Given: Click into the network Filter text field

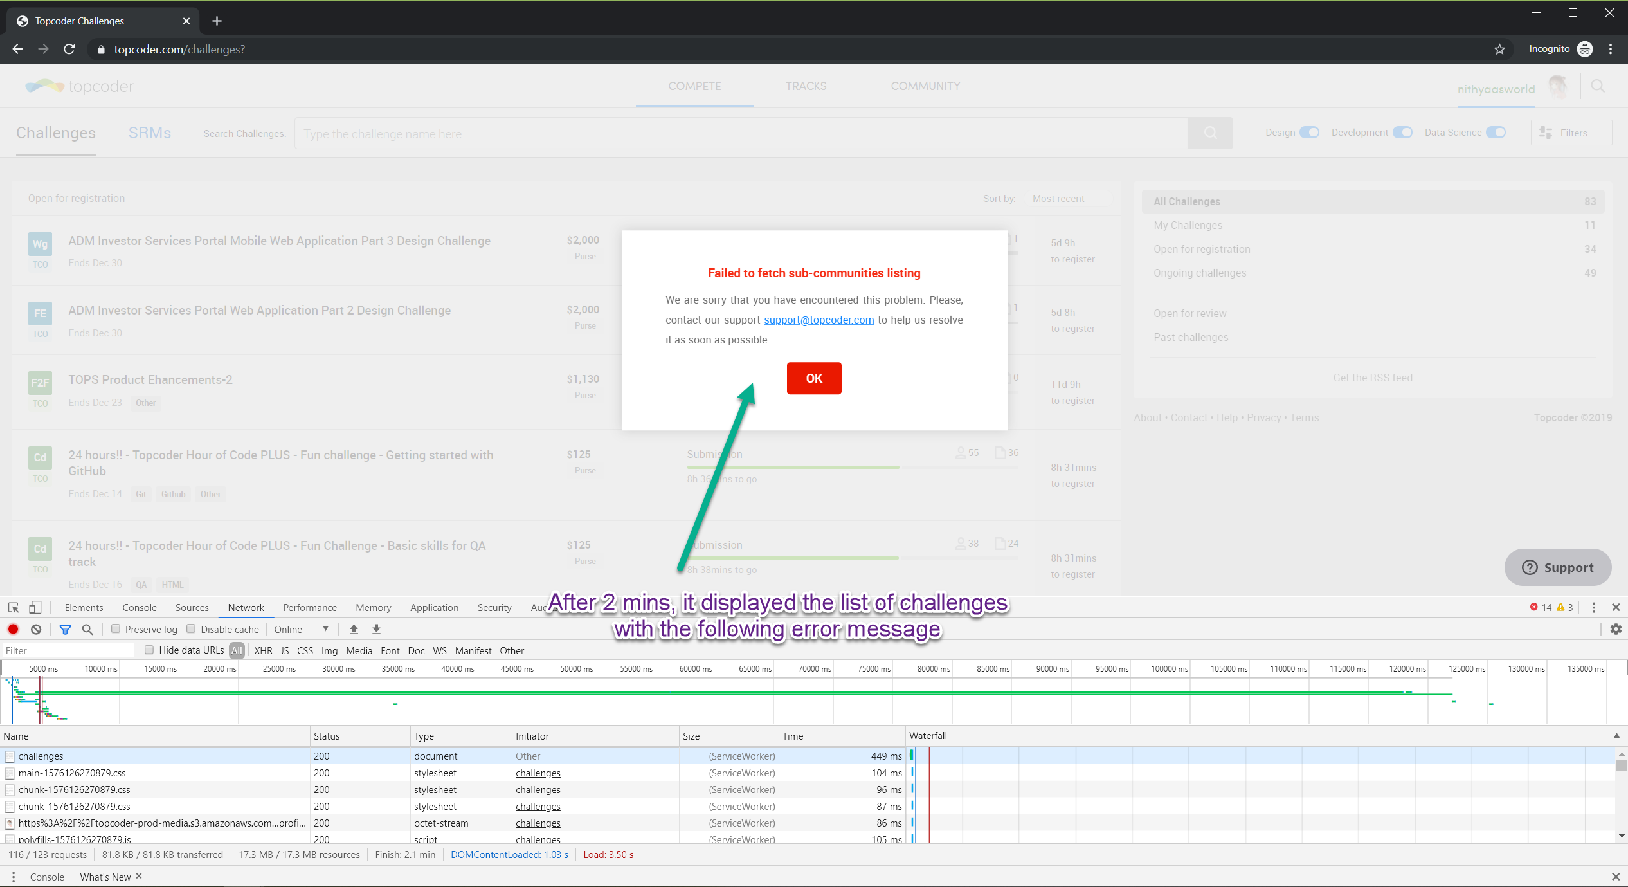Looking at the screenshot, I should pyautogui.click(x=68, y=650).
